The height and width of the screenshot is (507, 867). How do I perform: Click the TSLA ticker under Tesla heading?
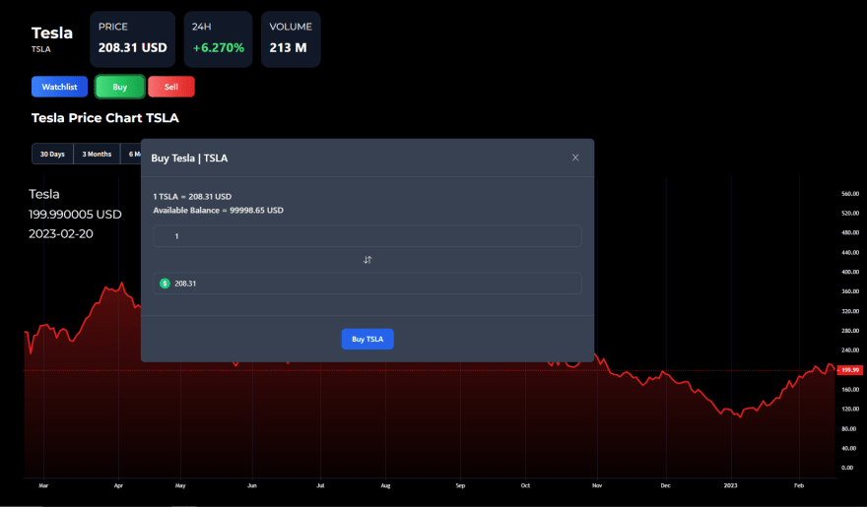[x=41, y=49]
